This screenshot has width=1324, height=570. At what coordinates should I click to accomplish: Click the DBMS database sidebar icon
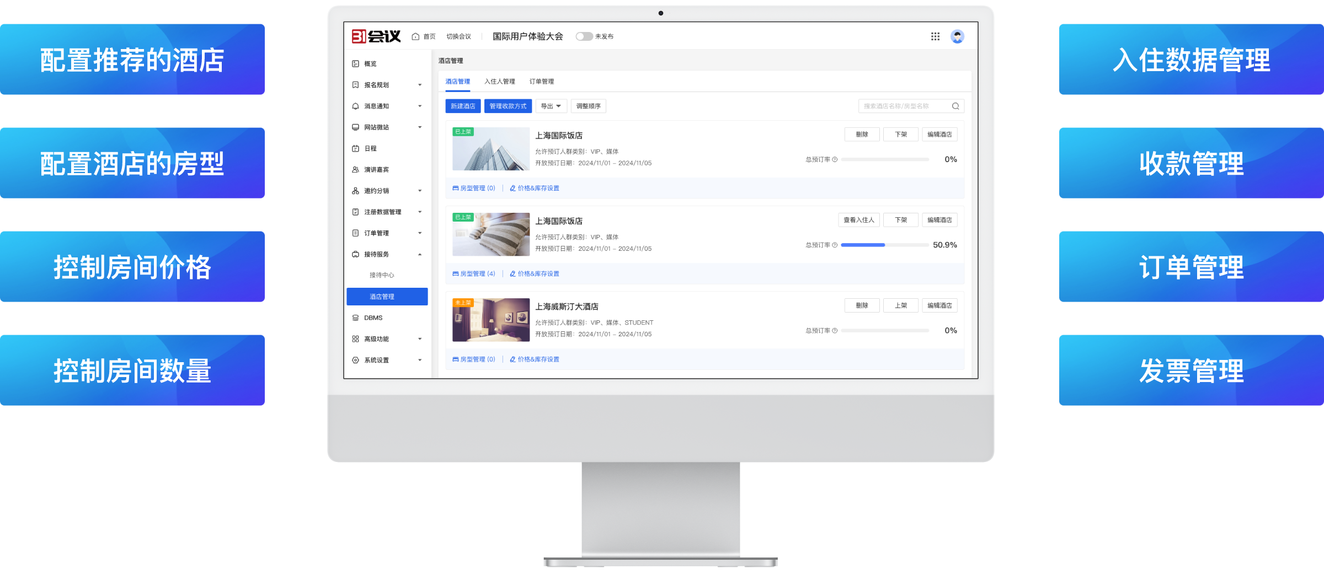point(355,318)
